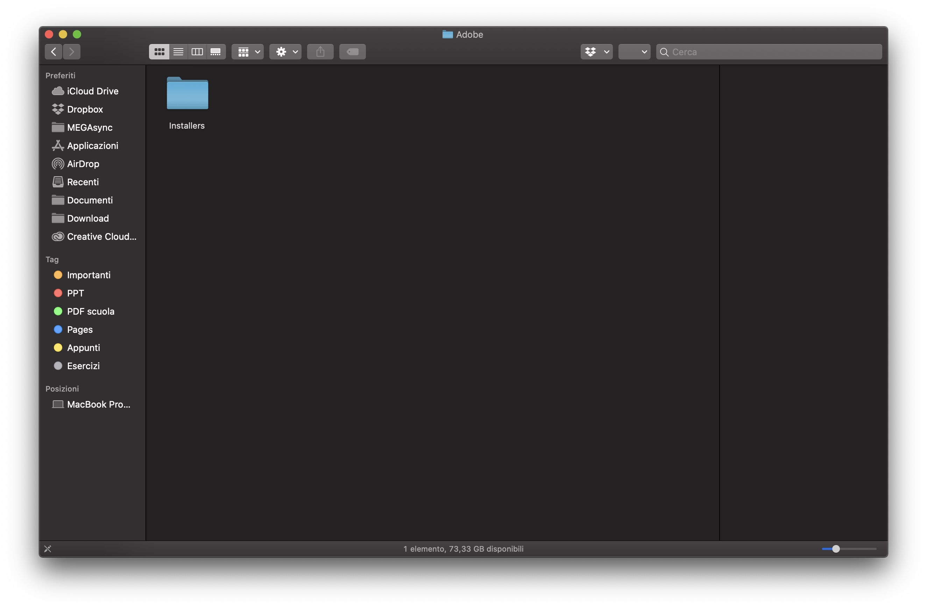Open the Dropbox toolbar dropdown
Image resolution: width=927 pixels, height=609 pixels.
click(x=596, y=52)
